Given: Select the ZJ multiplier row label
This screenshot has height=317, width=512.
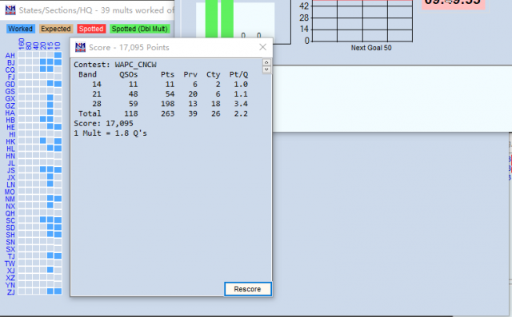Looking at the screenshot, I should 10,292.
